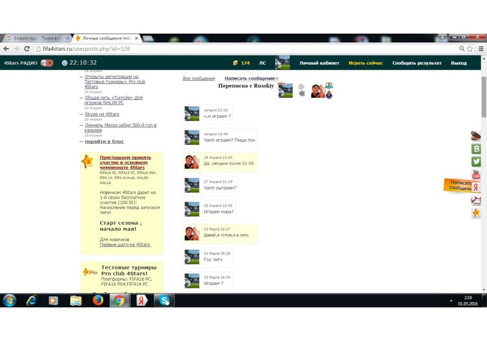Viewport: 487px width, 341px height.
Task: Select Играть сейчас in the top menu
Action: [x=366, y=63]
